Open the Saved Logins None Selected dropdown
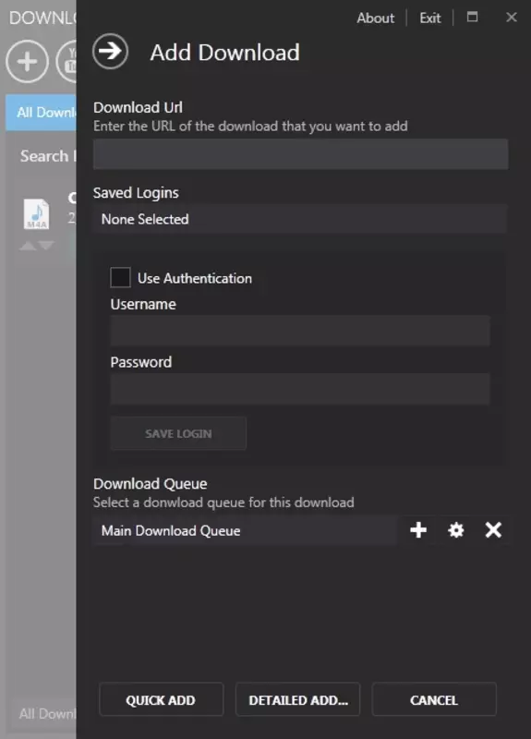Viewport: 531px width, 739px height. click(300, 219)
